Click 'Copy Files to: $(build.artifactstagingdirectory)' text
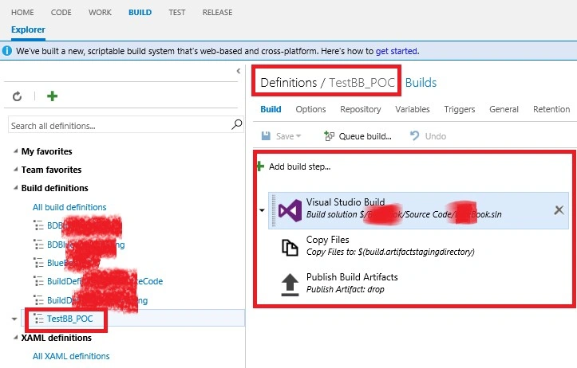 tap(390, 252)
